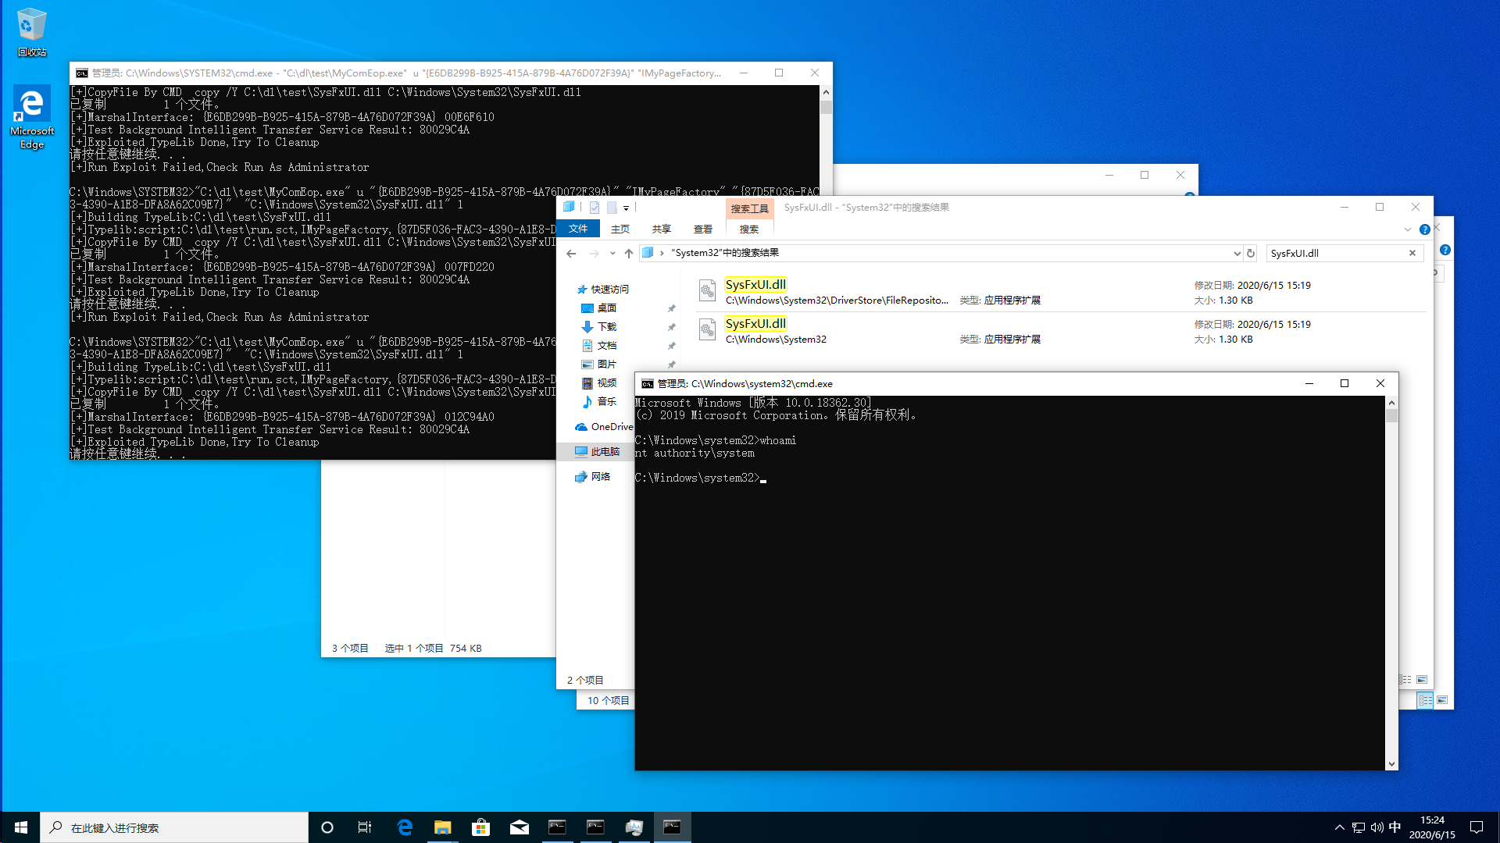1500x843 pixels.
Task: Open 文档 in the navigation pane
Action: point(607,345)
